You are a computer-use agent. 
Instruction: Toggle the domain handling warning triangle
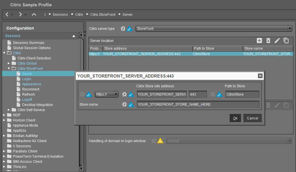click(x=160, y=141)
